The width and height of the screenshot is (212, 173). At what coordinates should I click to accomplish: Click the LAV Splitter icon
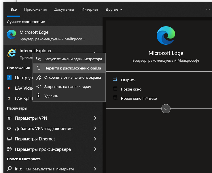(x=9, y=98)
